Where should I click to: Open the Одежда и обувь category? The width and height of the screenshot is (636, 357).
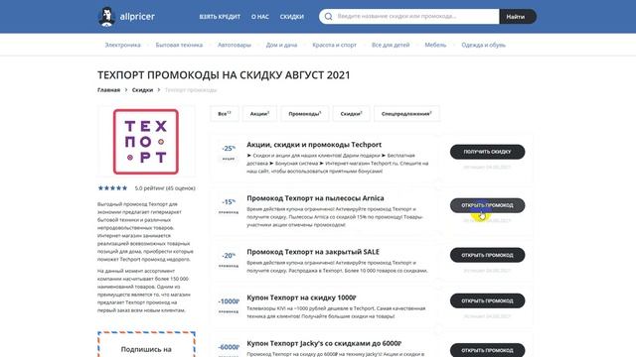click(483, 45)
